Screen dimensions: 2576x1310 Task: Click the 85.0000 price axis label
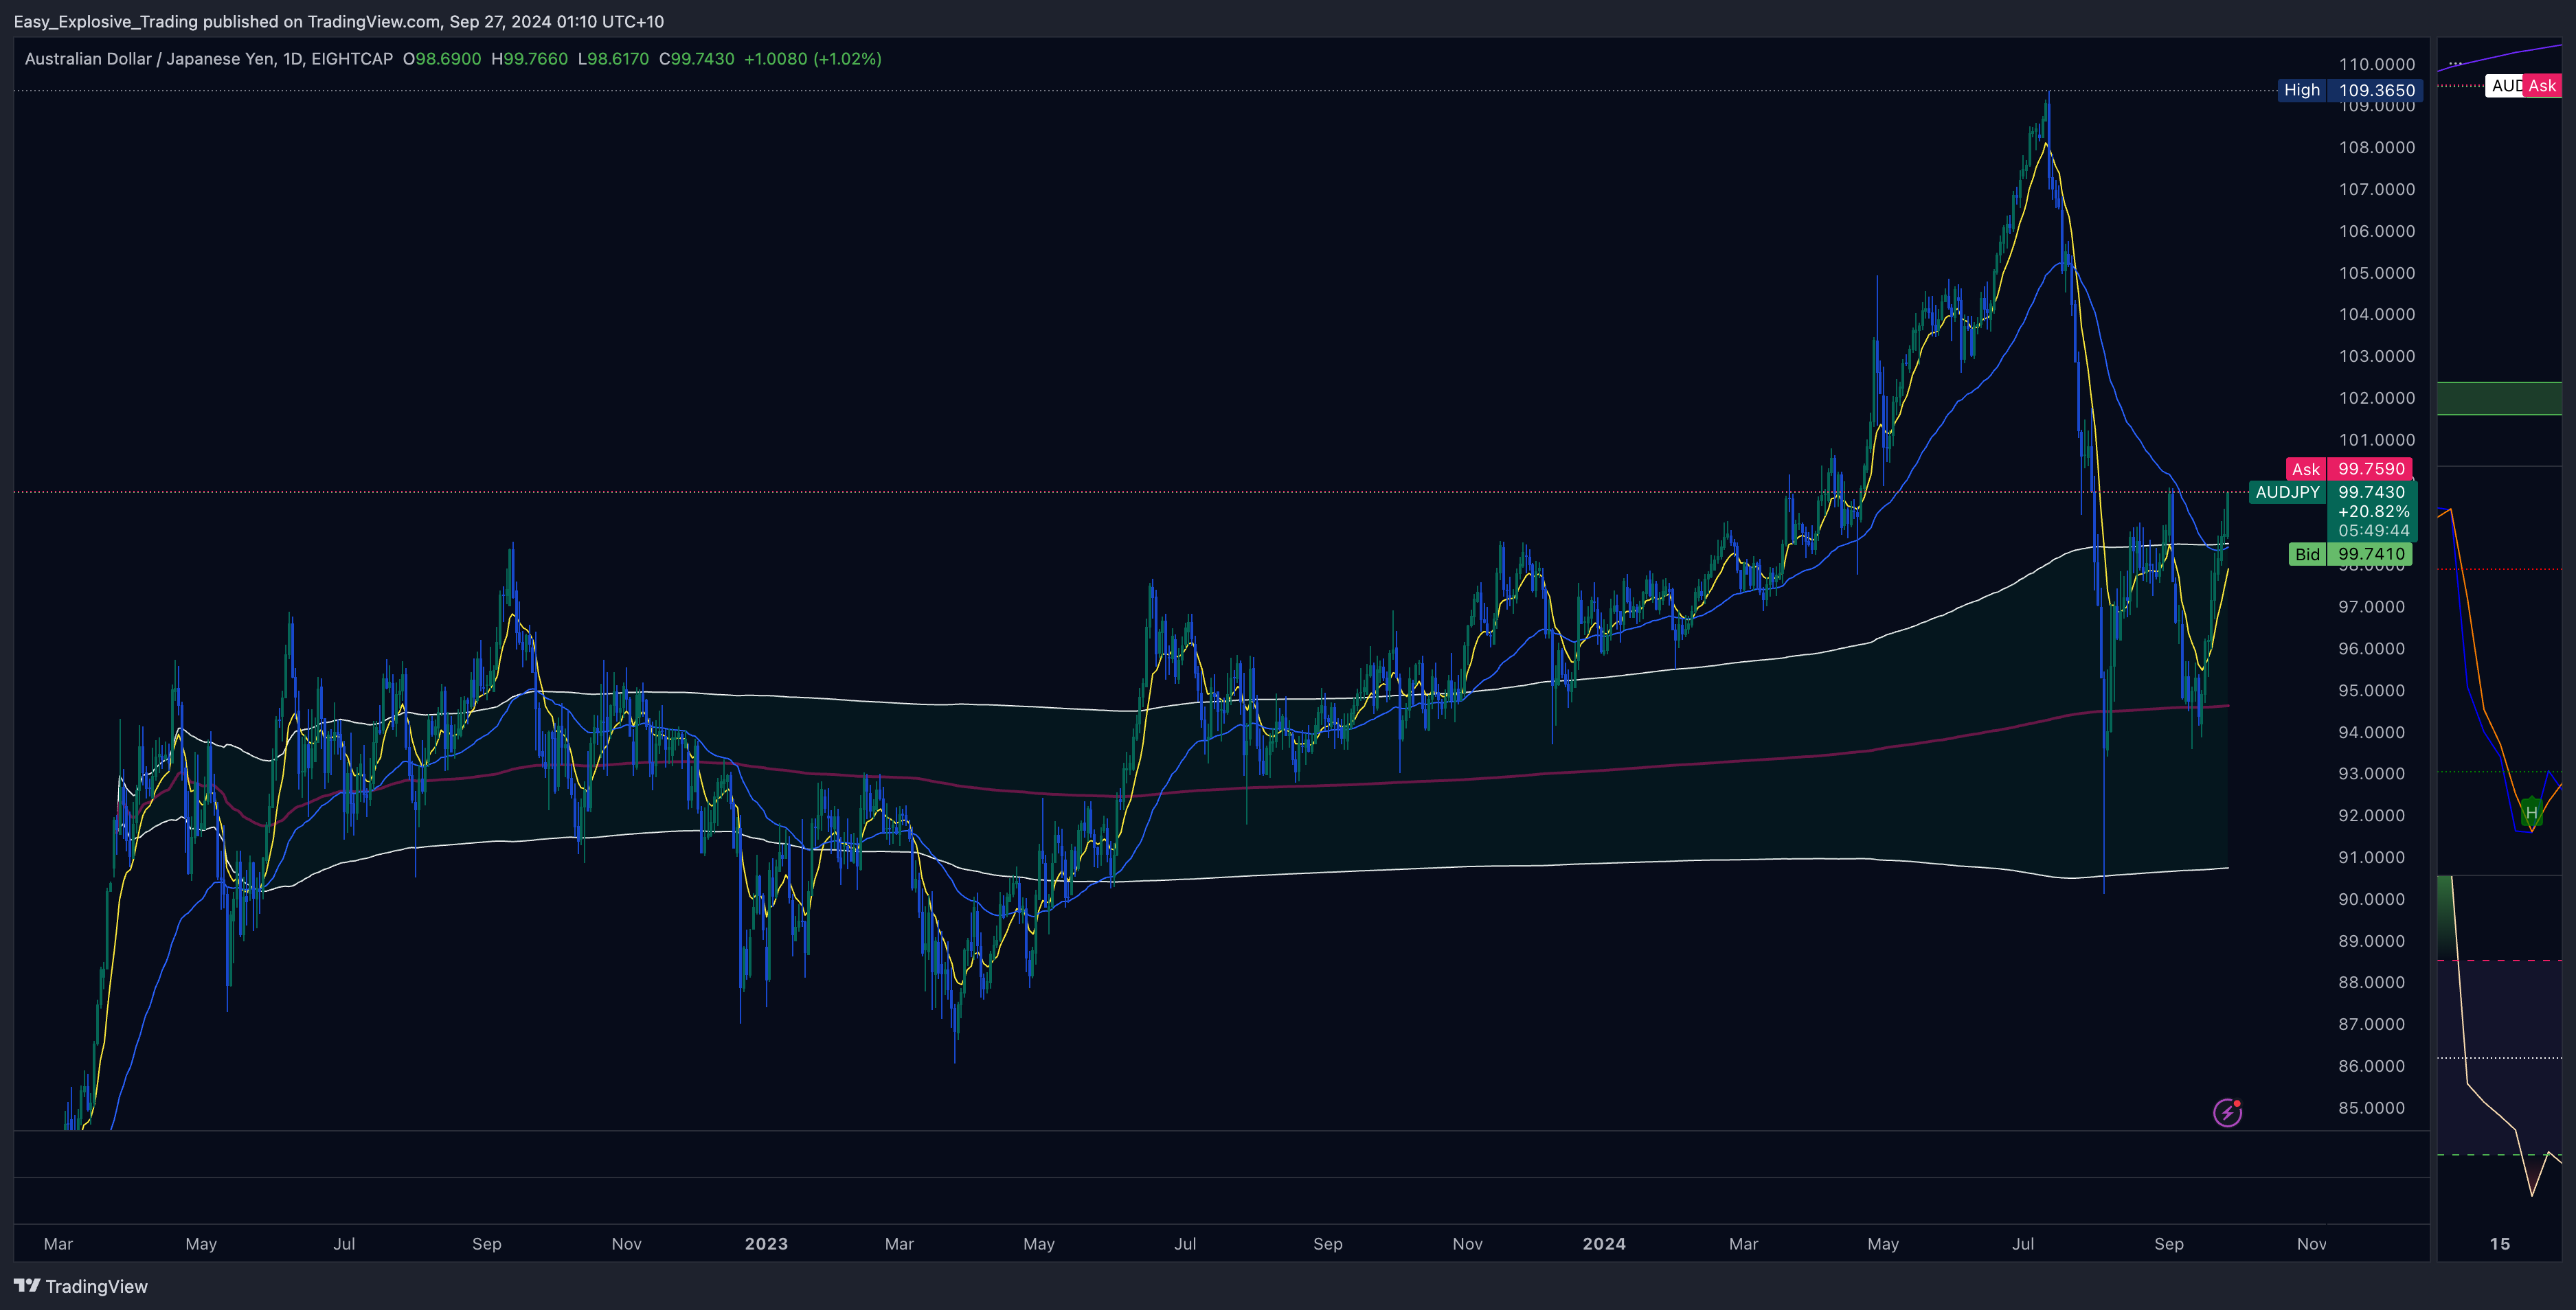click(x=2371, y=1108)
